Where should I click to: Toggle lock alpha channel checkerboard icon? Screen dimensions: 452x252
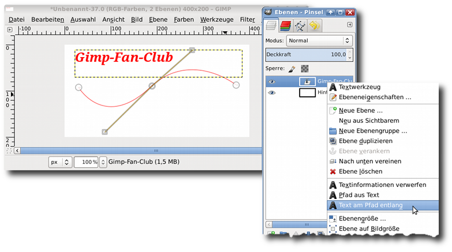coord(305,69)
